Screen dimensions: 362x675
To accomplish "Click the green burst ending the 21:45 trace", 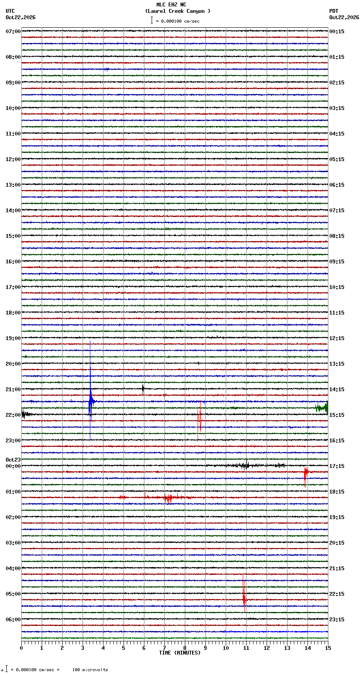I will click(322, 408).
